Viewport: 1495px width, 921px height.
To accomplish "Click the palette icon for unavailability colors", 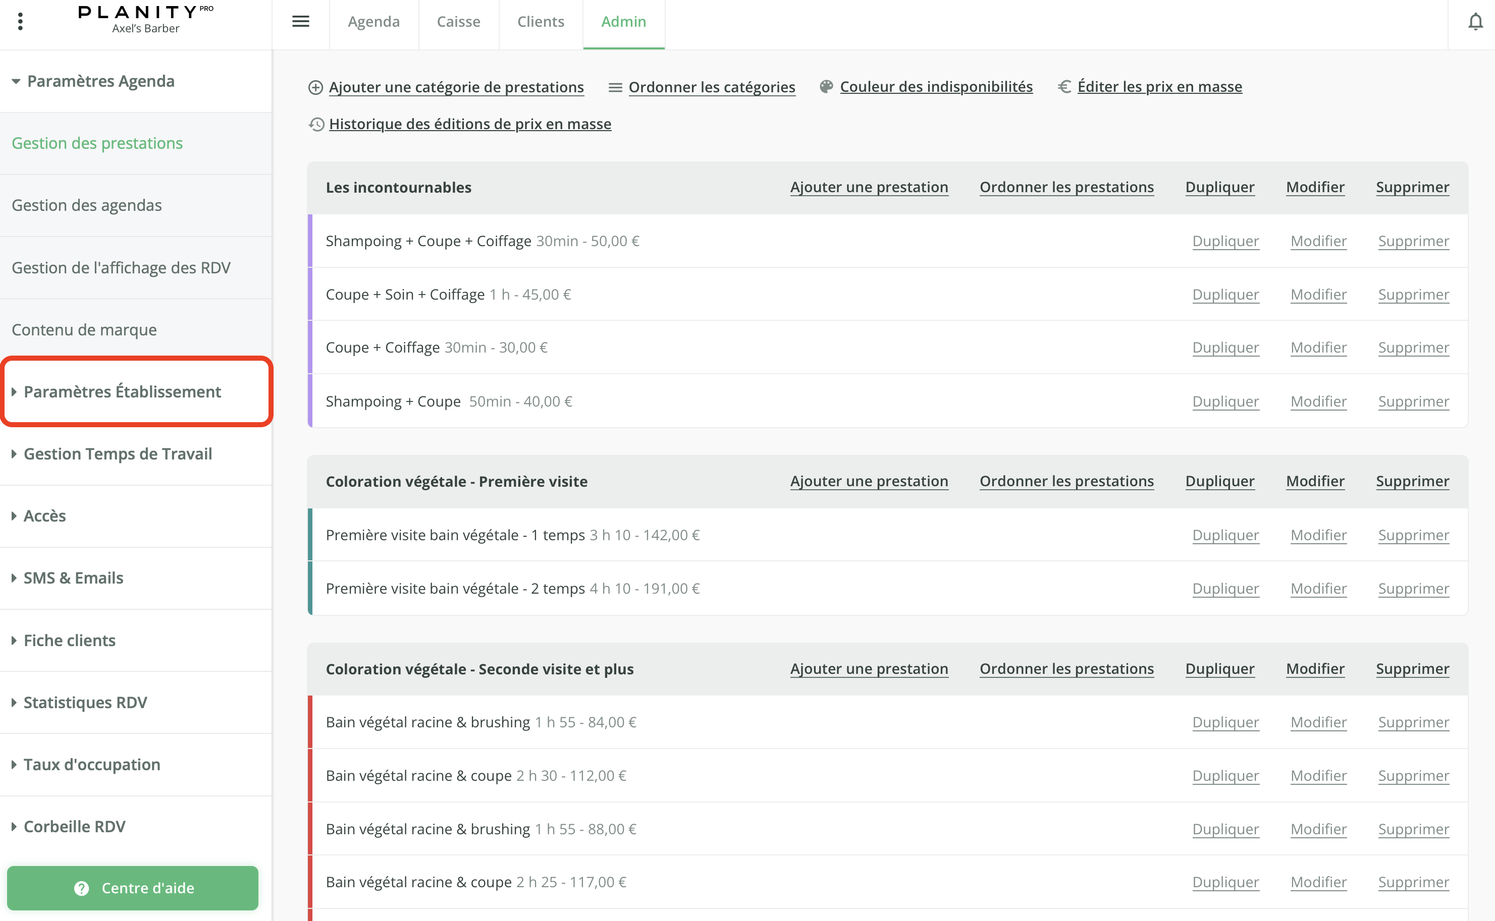I will point(826,87).
